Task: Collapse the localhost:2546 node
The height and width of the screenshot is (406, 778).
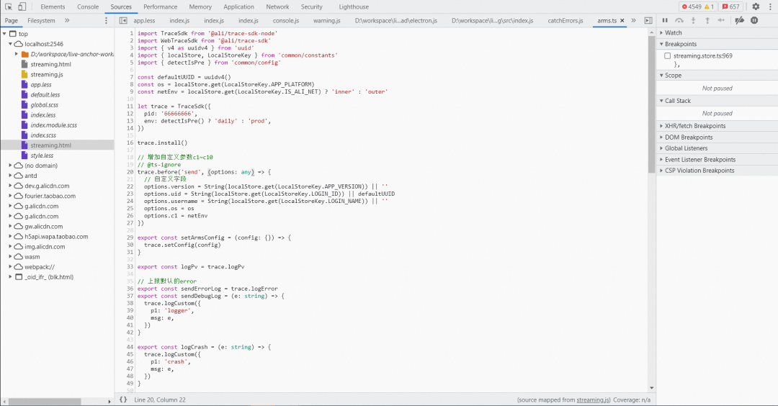Action: point(10,44)
